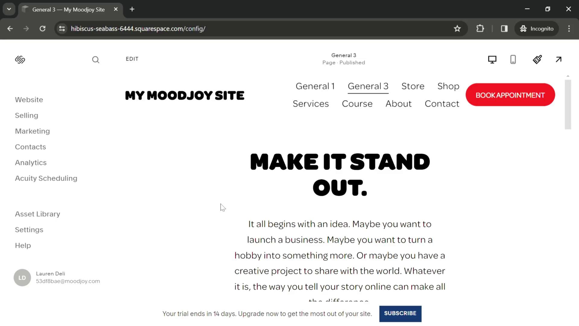This screenshot has height=326, width=579.
Task: Select the General 1 nav item
Action: pos(315,86)
